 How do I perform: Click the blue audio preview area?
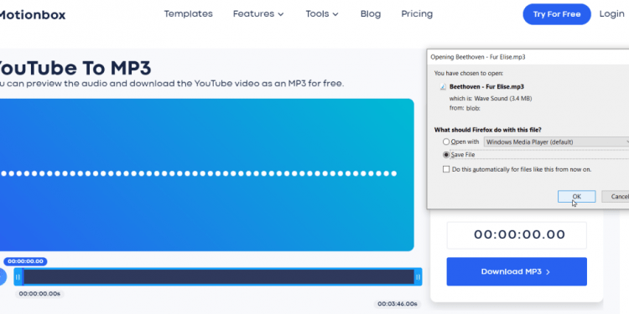206,175
